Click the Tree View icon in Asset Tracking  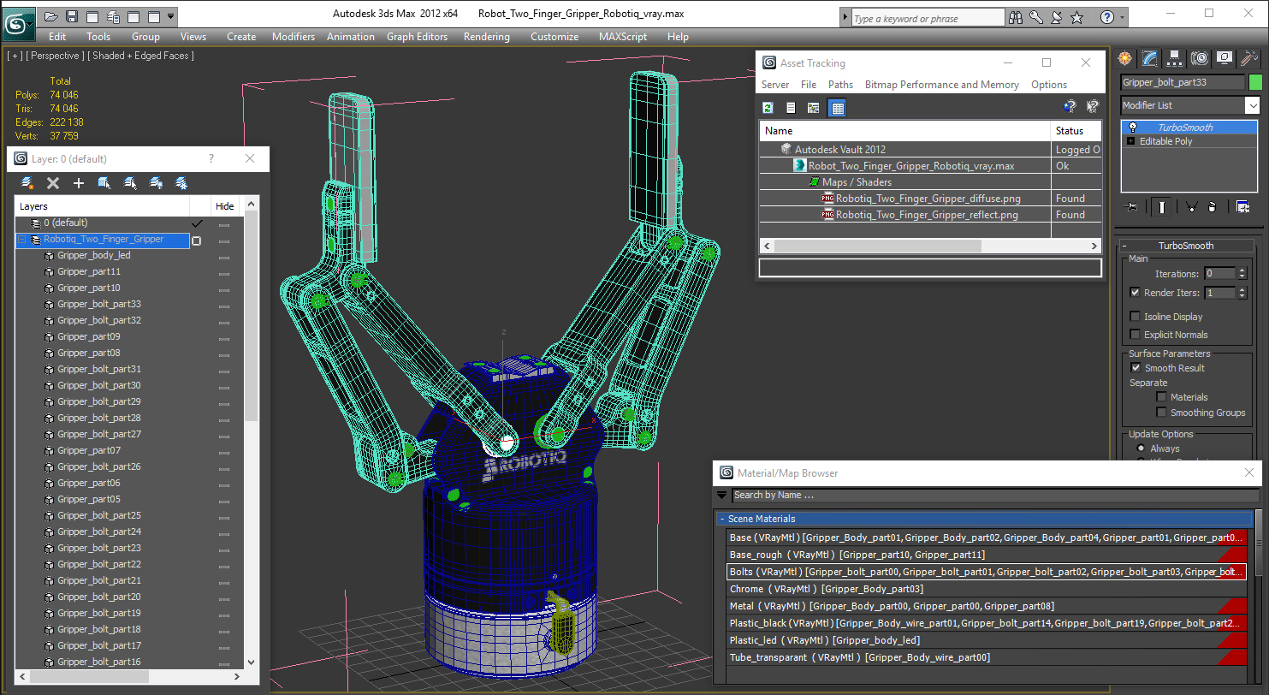814,107
